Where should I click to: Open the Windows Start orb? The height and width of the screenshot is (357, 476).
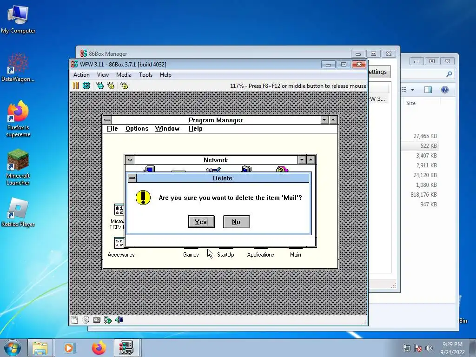tap(13, 348)
